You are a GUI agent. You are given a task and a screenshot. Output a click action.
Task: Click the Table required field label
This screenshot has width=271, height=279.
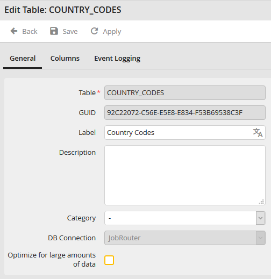point(89,93)
